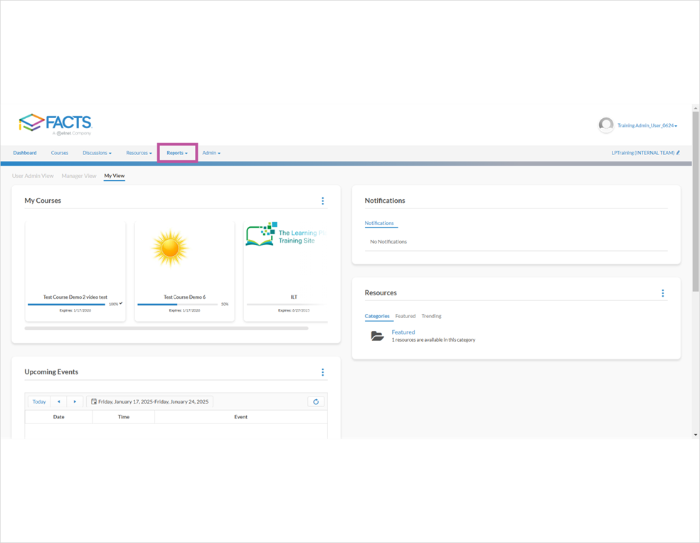
Task: Click the user profile avatar image
Action: pos(605,125)
